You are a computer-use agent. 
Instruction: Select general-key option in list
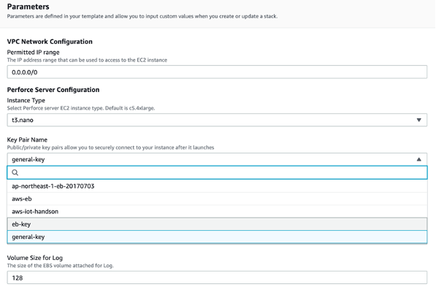click(217, 237)
